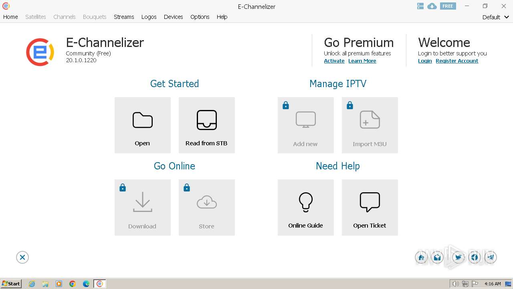Open Microsoft Edge from the taskbar
This screenshot has height=289, width=513.
[x=86, y=284]
